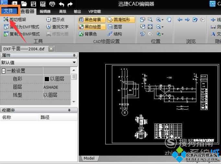Redo the action with the right curved arrow
Screen dimensions: 221x164
(70, 4)
